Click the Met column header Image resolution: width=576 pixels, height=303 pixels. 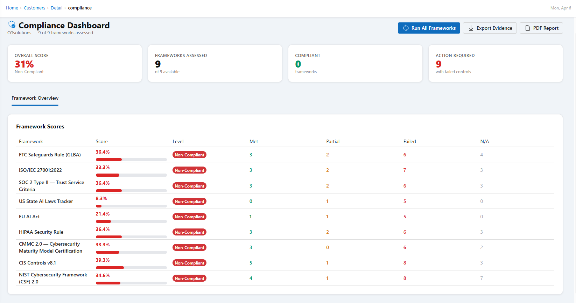point(254,141)
